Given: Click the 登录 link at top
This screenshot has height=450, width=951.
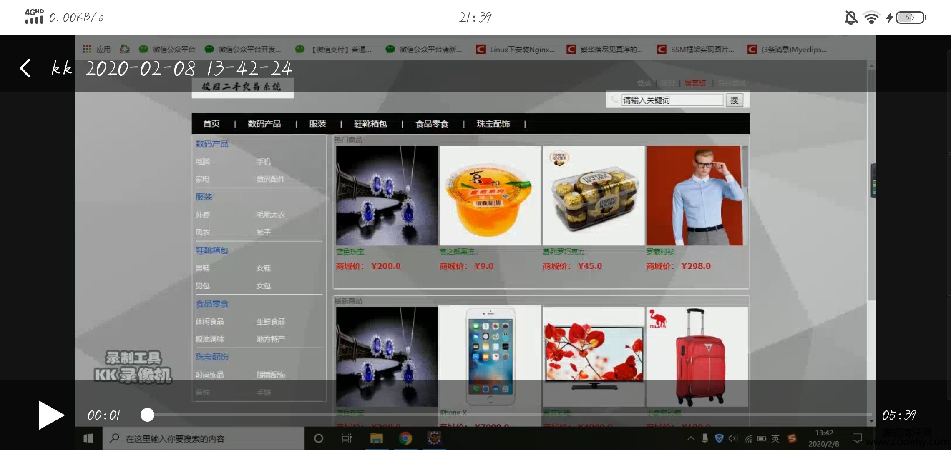Looking at the screenshot, I should [x=644, y=83].
